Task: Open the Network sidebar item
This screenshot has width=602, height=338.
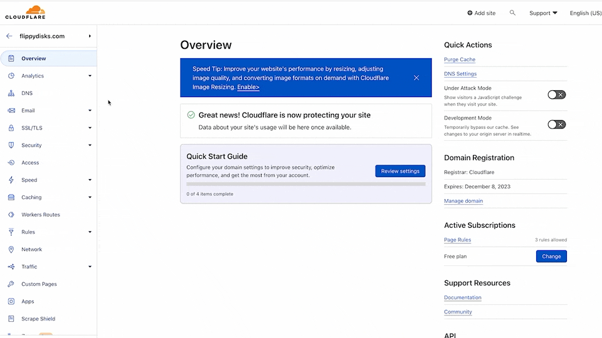Action: (x=31, y=250)
